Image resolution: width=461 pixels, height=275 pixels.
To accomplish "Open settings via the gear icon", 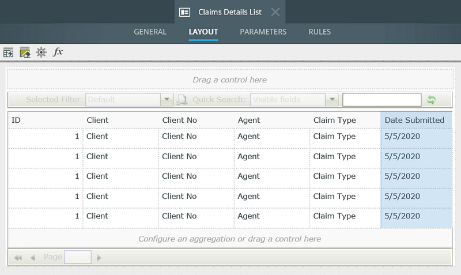I will 41,52.
